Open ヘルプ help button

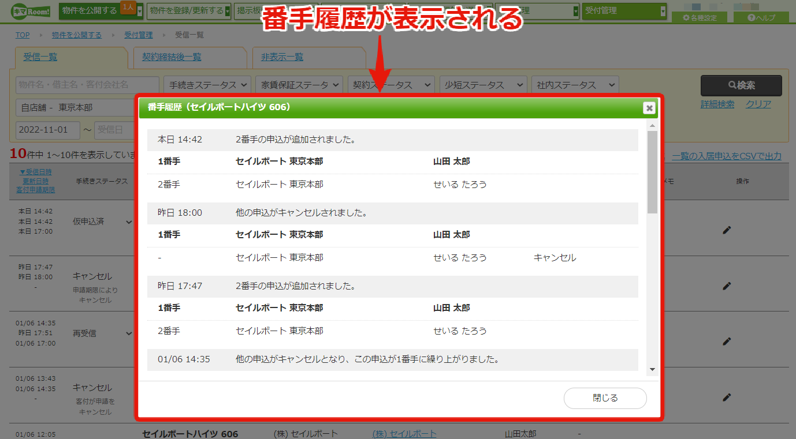click(x=761, y=17)
